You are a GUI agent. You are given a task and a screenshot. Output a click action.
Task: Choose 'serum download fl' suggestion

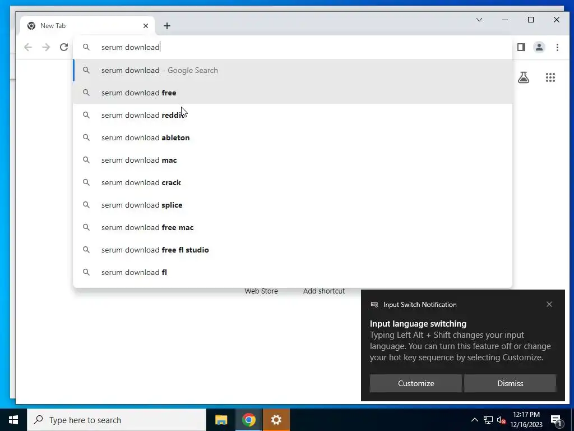coord(293,272)
